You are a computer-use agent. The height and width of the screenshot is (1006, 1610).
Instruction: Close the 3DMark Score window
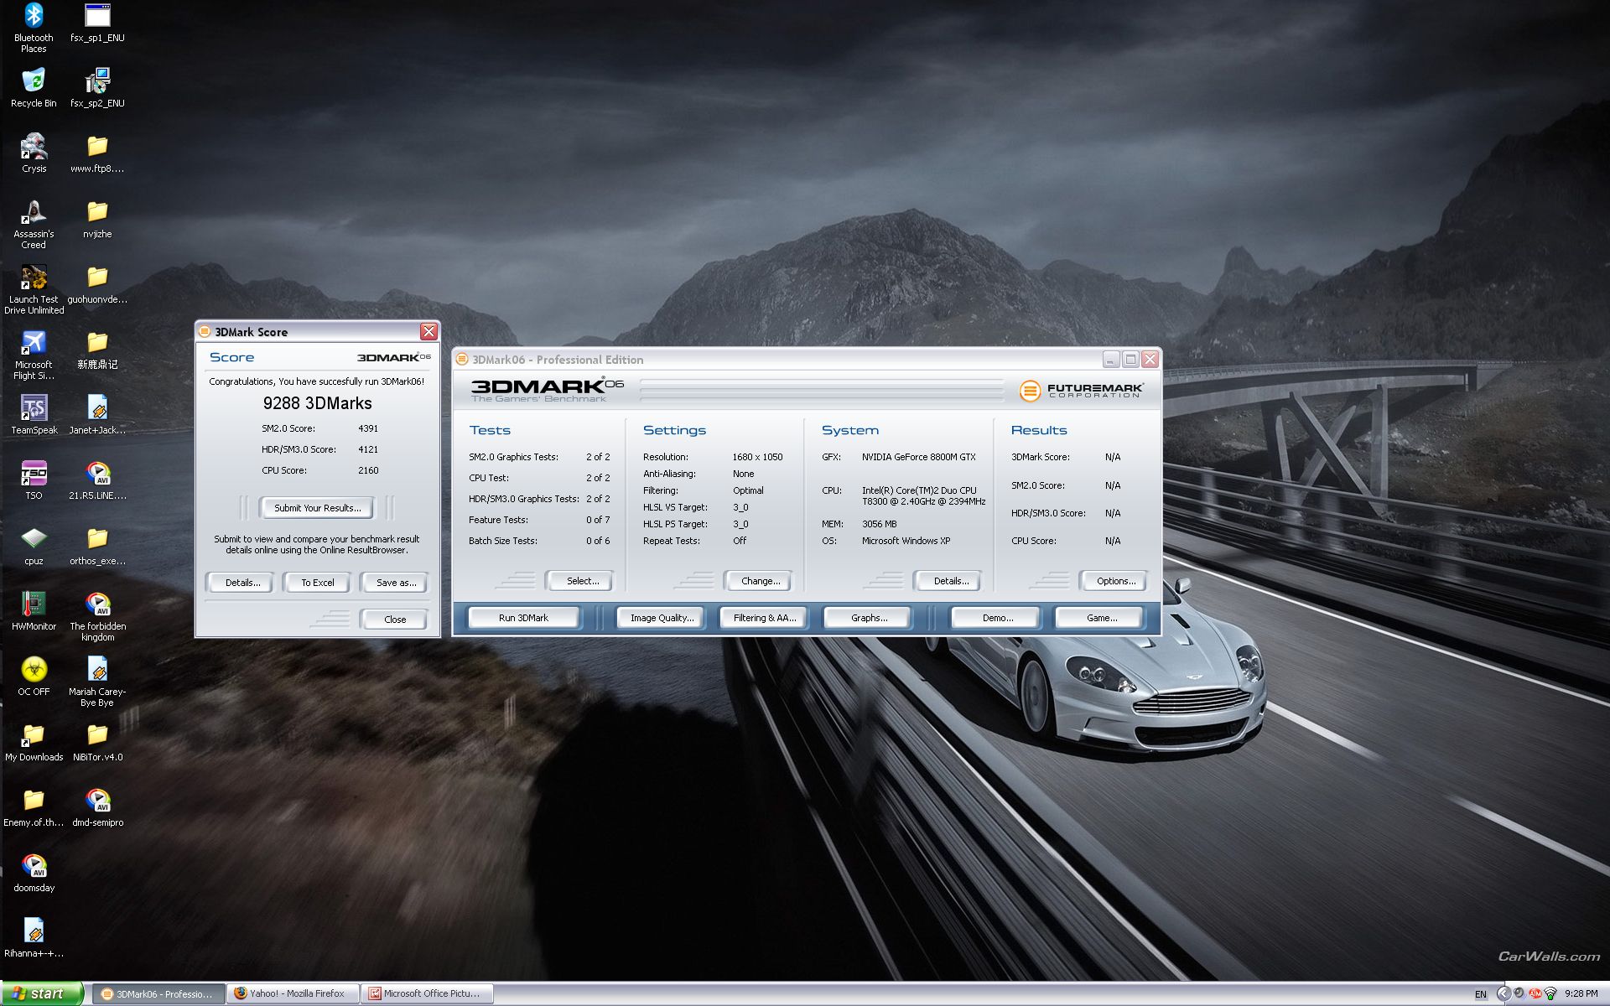(428, 332)
